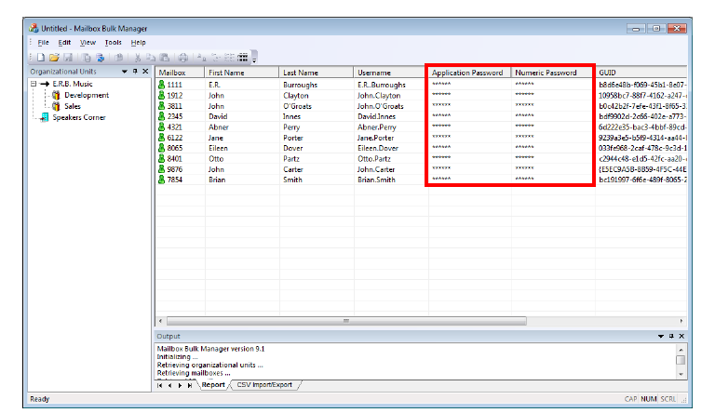The width and height of the screenshot is (715, 413).
Task: Go to previous output tab arrow
Action: 169,386
